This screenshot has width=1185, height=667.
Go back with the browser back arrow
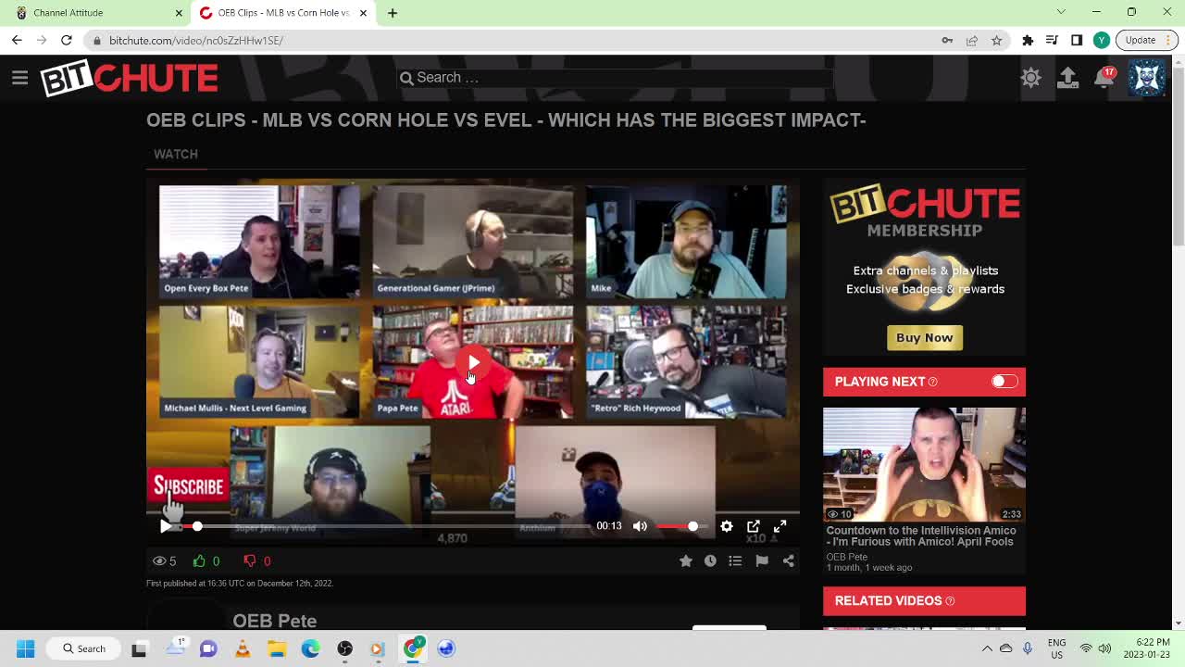click(x=17, y=41)
